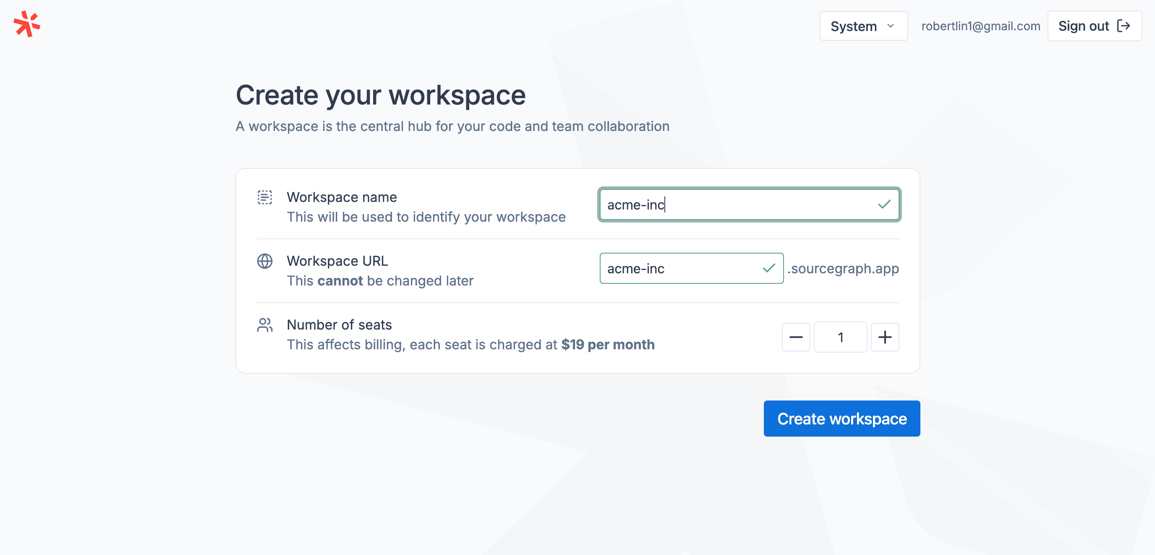This screenshot has height=555, width=1155.
Task: Click the Workspace name list icon
Action: point(264,197)
